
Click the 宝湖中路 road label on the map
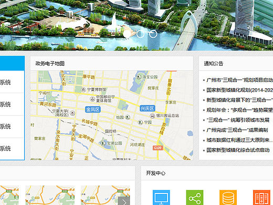pos(86,138)
